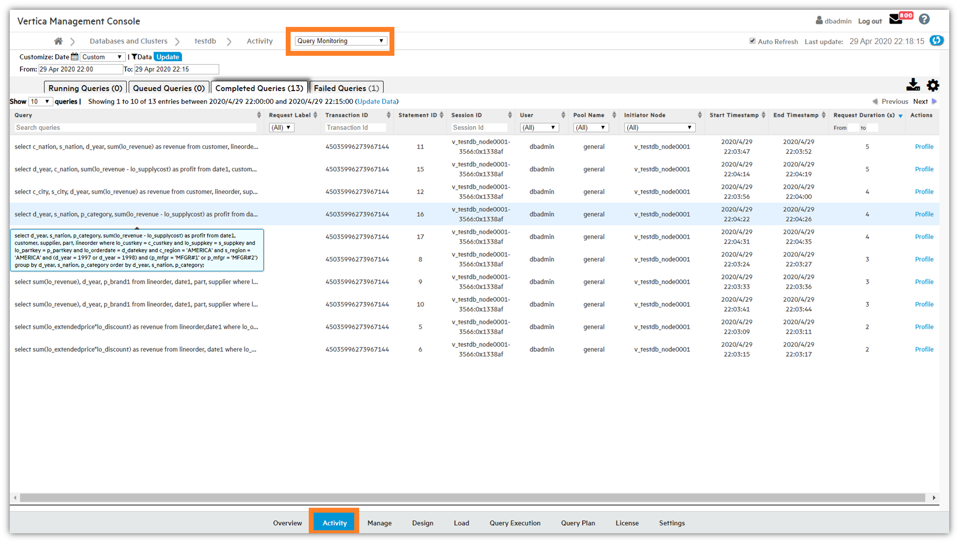Toggle the Auto Refresh checkbox
This screenshot has width=959, height=543.
(x=752, y=41)
